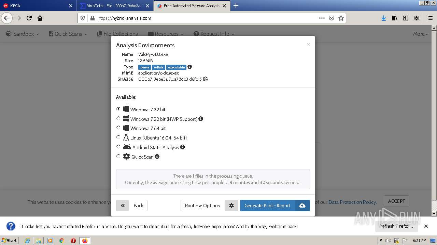The image size is (437, 245).
Task: Click the taskbar clock showing 6:21 PM
Action: (419, 241)
